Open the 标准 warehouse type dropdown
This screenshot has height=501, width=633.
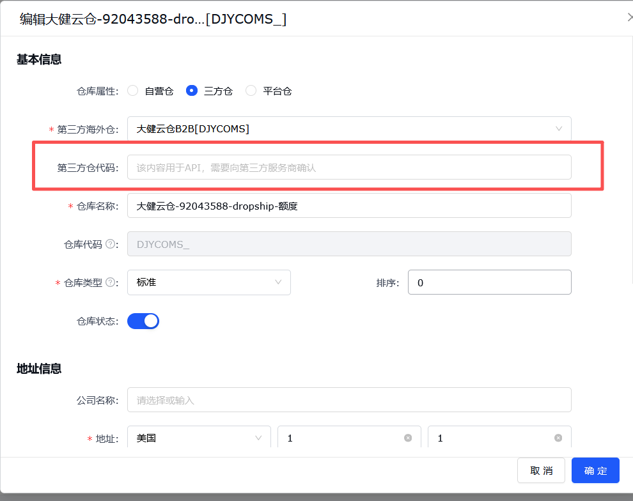pyautogui.click(x=209, y=282)
